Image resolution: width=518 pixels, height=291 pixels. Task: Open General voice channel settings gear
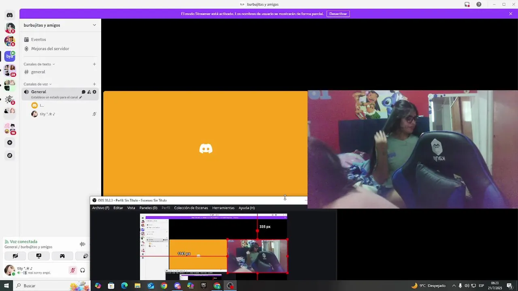[x=94, y=92]
